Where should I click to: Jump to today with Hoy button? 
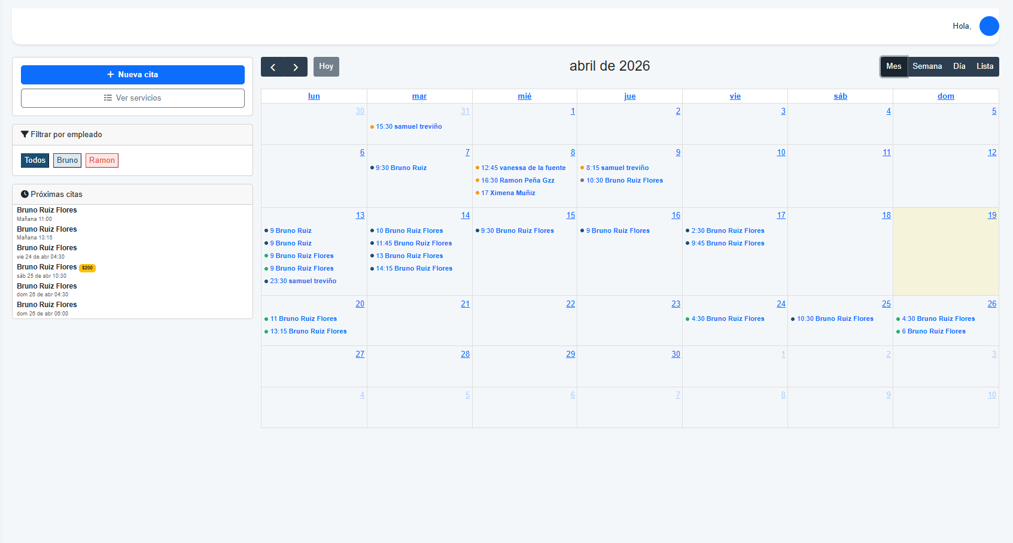pyautogui.click(x=326, y=66)
